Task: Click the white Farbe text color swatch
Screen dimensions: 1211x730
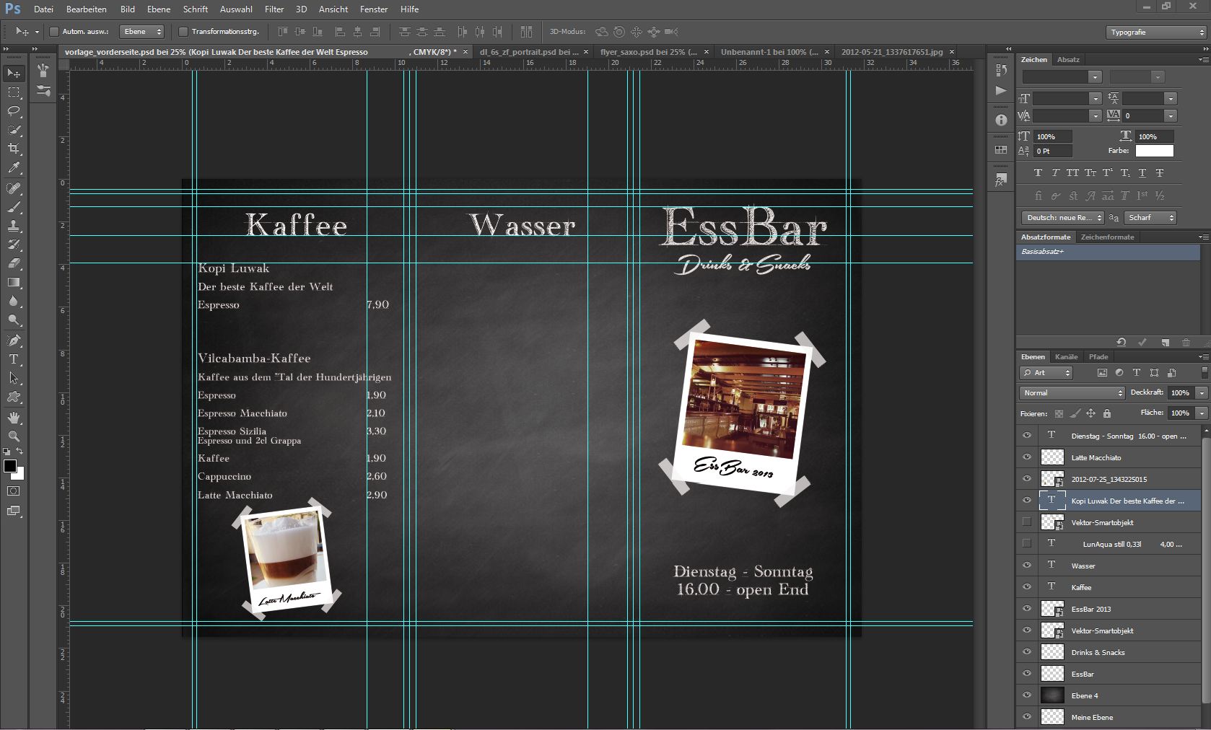Action: pyautogui.click(x=1154, y=151)
